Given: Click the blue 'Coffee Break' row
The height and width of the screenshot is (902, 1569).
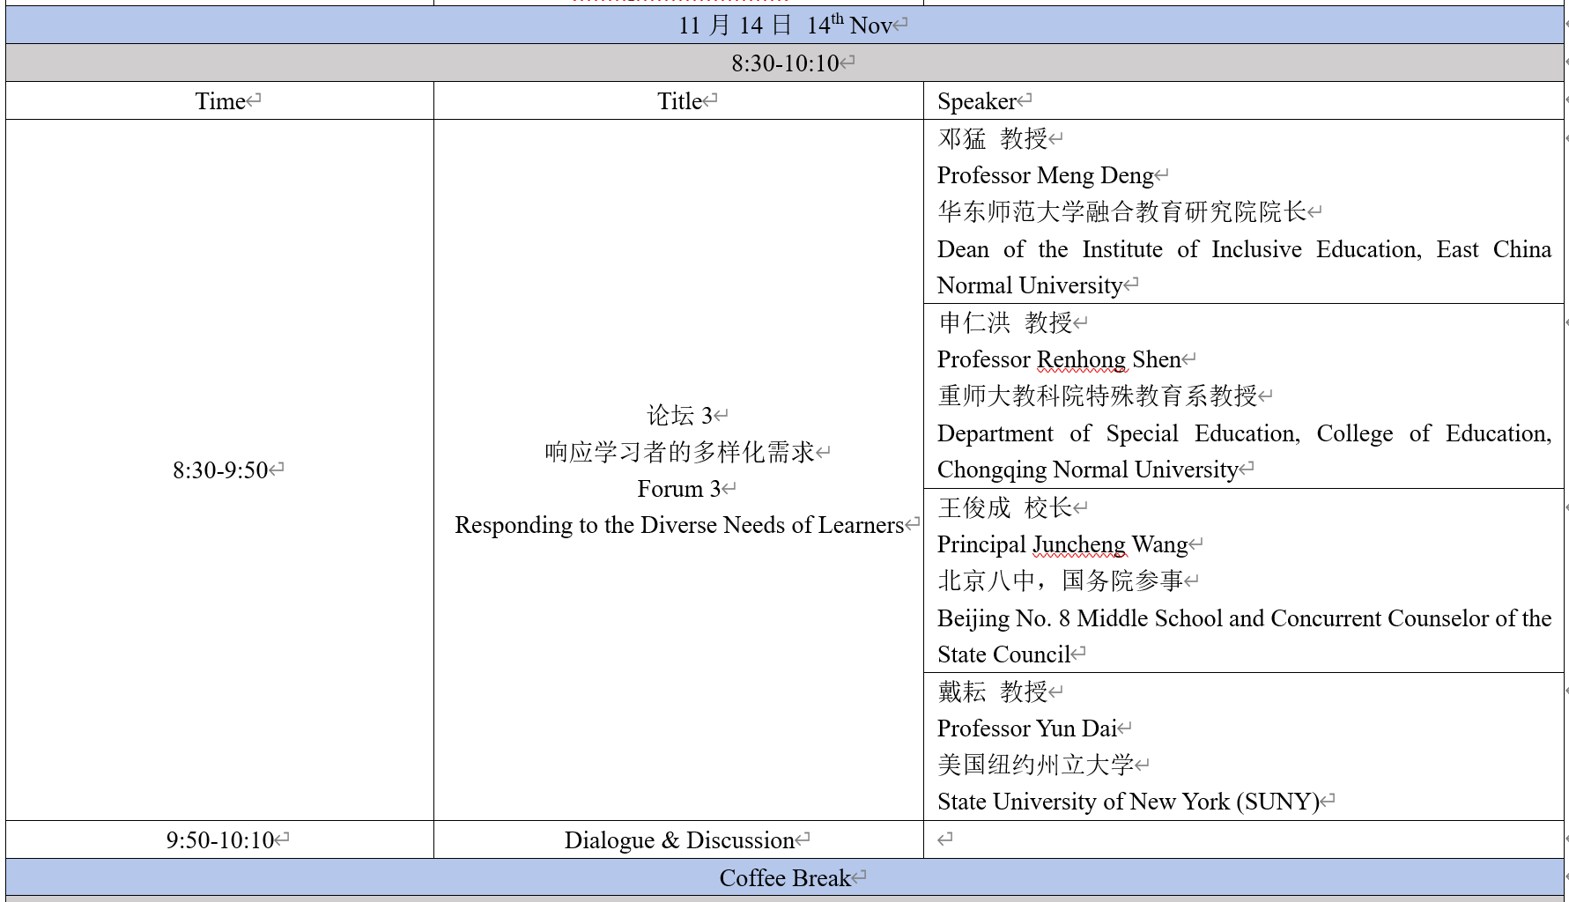Looking at the screenshot, I should tap(784, 878).
